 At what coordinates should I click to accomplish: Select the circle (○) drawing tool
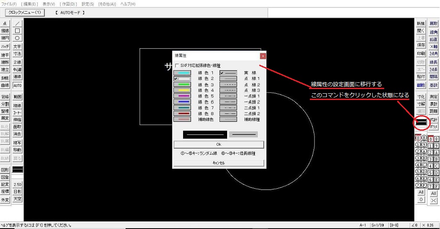tap(17, 38)
